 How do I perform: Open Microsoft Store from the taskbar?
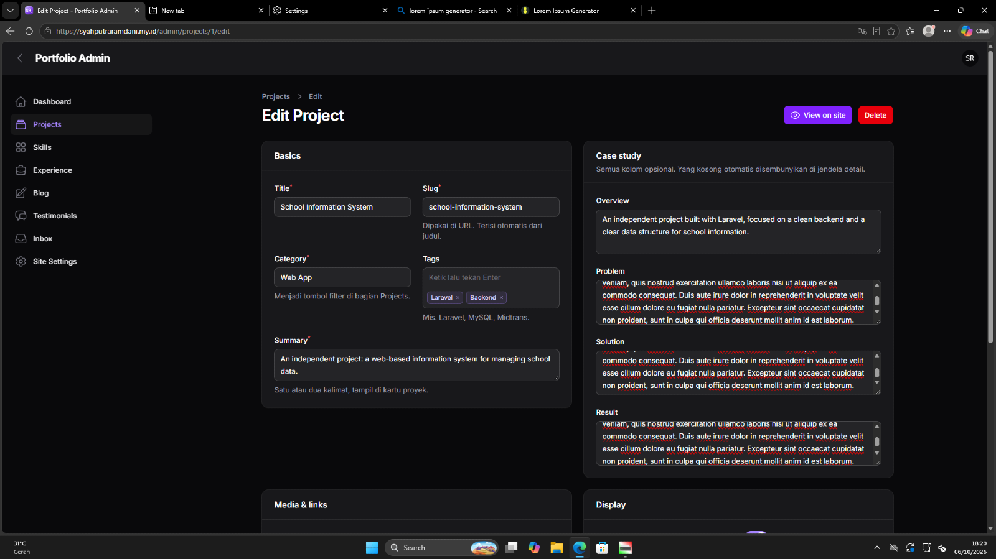click(x=602, y=548)
